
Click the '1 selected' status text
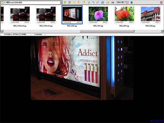(x=38, y=34)
